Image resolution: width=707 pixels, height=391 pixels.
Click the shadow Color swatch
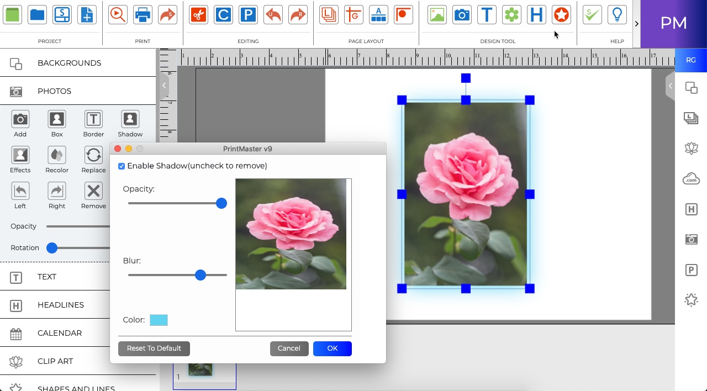(x=159, y=320)
